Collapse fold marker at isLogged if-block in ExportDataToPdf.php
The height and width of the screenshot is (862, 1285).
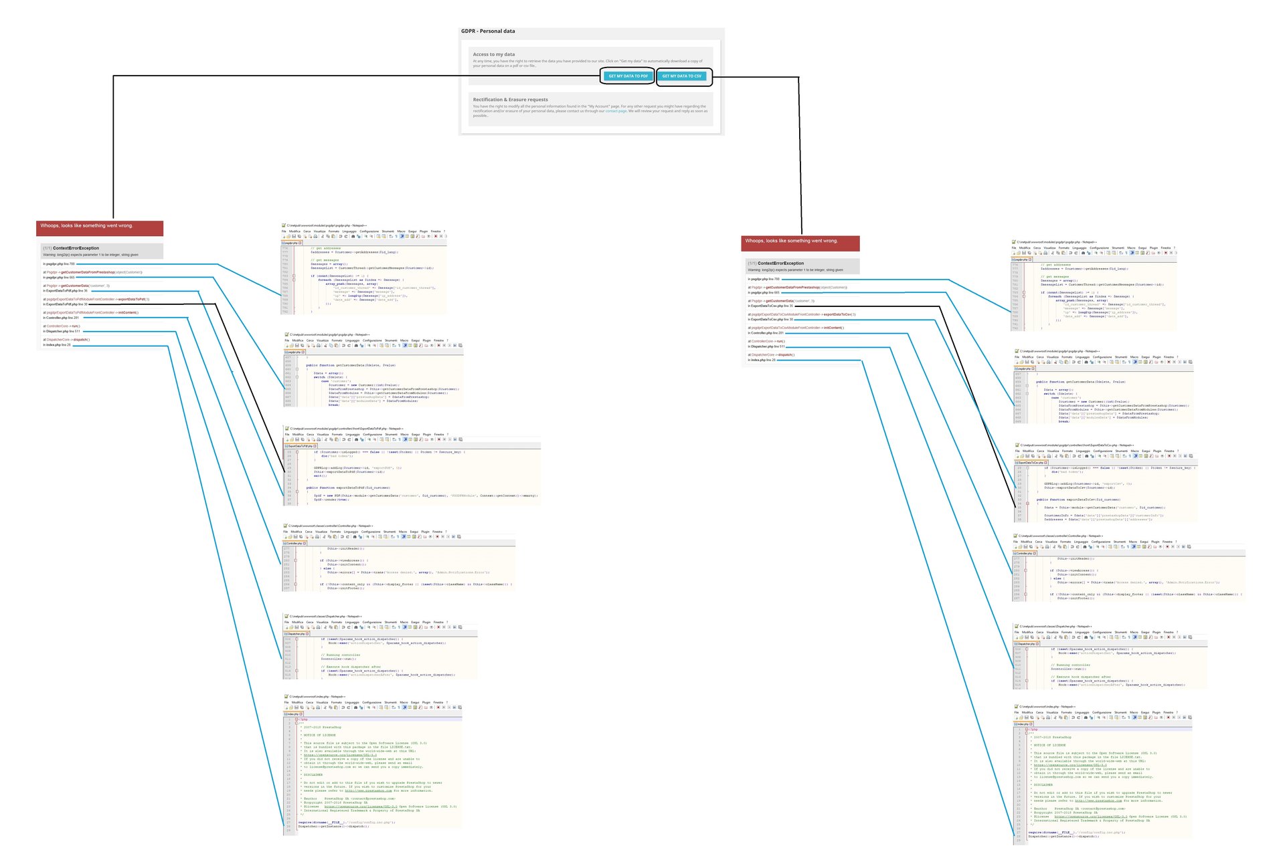pos(297,452)
